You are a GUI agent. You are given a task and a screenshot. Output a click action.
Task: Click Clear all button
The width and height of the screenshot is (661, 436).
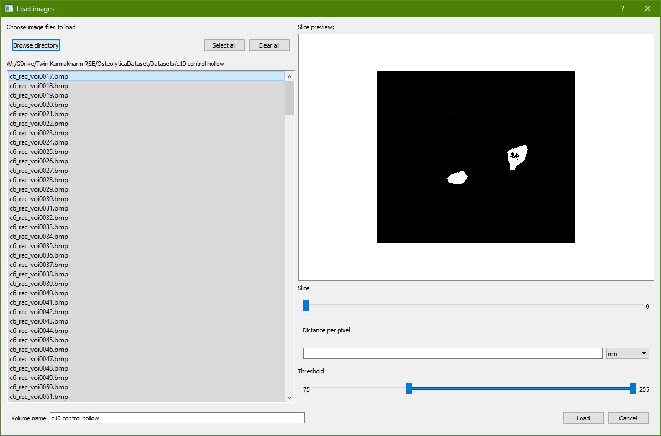tap(269, 45)
